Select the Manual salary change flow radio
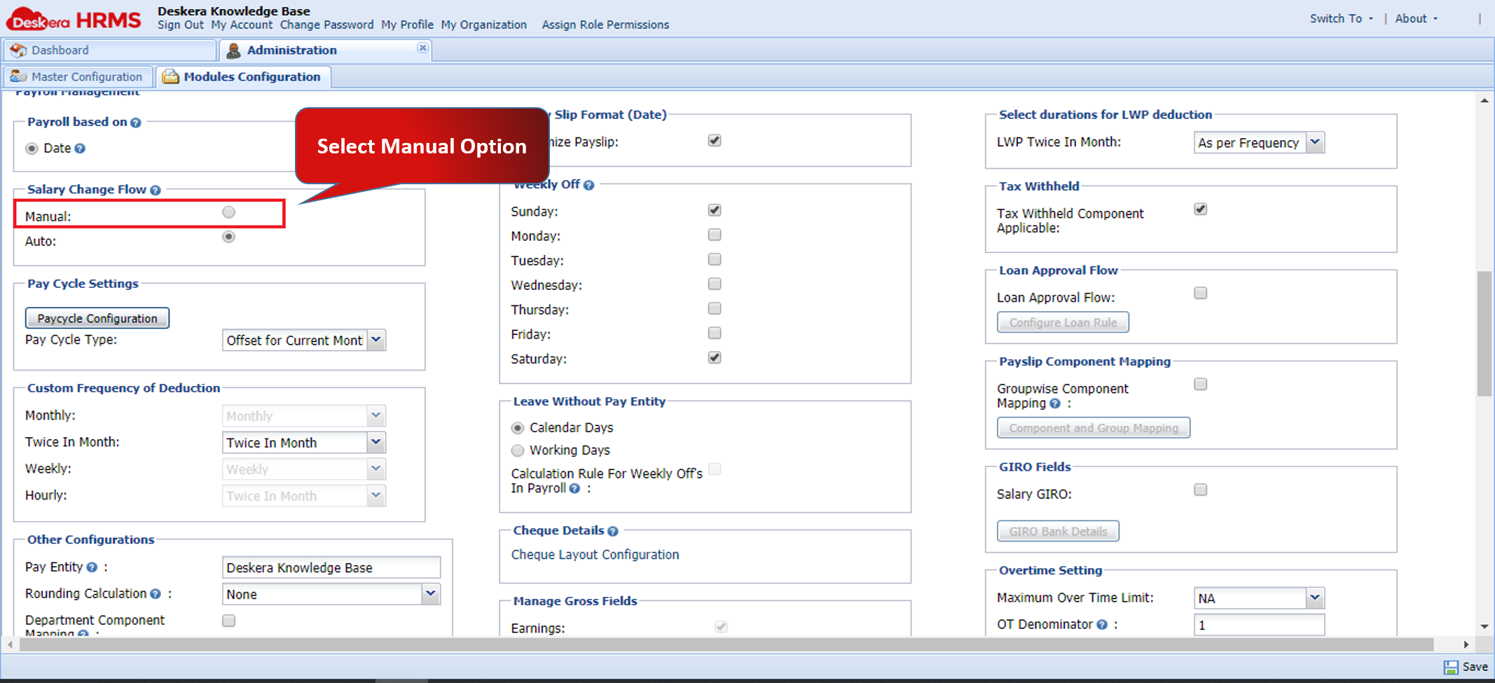The image size is (1495, 683). tap(228, 212)
